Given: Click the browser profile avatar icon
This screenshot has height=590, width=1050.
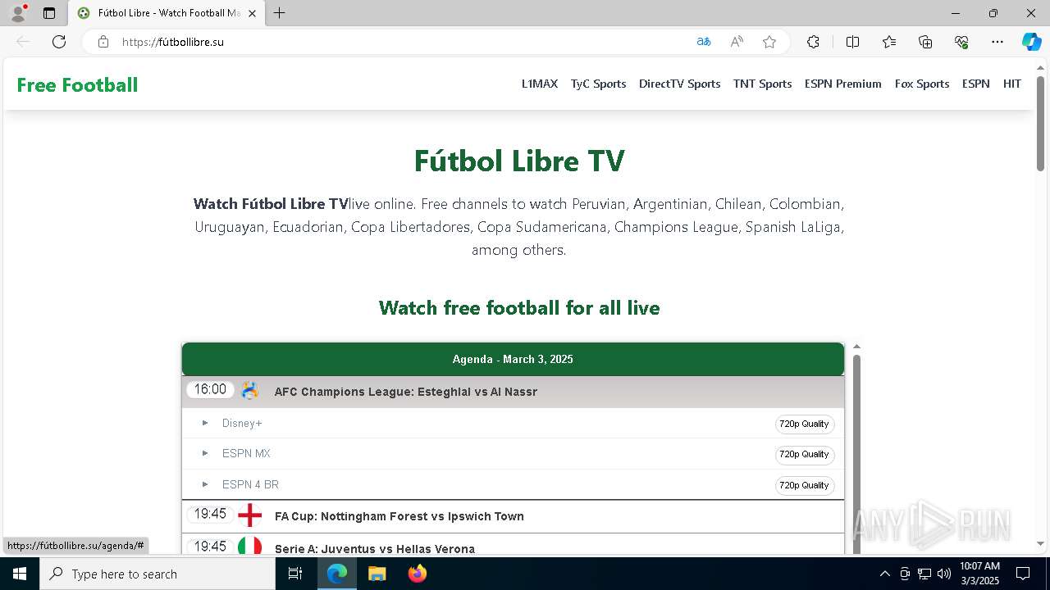Looking at the screenshot, I should click(17, 13).
